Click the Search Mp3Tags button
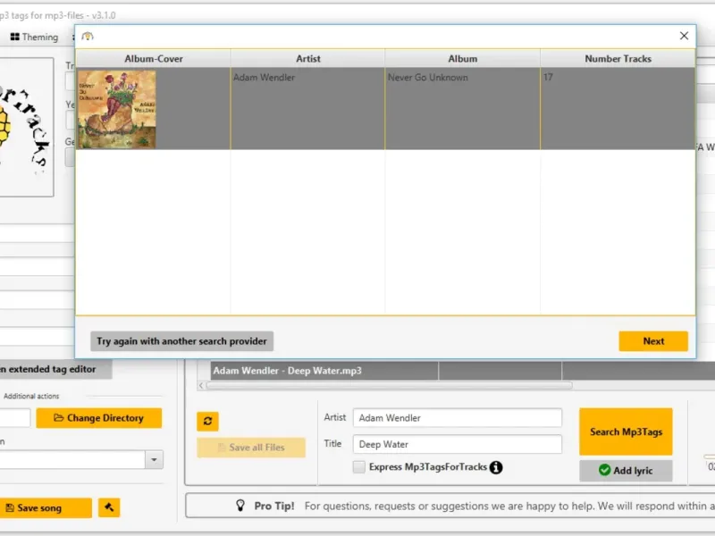This screenshot has width=715, height=536. 626,431
